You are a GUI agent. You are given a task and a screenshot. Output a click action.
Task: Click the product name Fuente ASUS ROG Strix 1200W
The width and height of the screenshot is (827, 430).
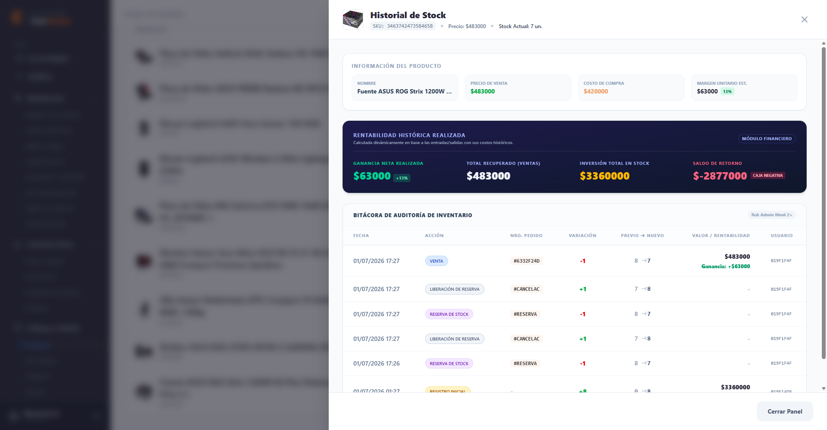[404, 91]
